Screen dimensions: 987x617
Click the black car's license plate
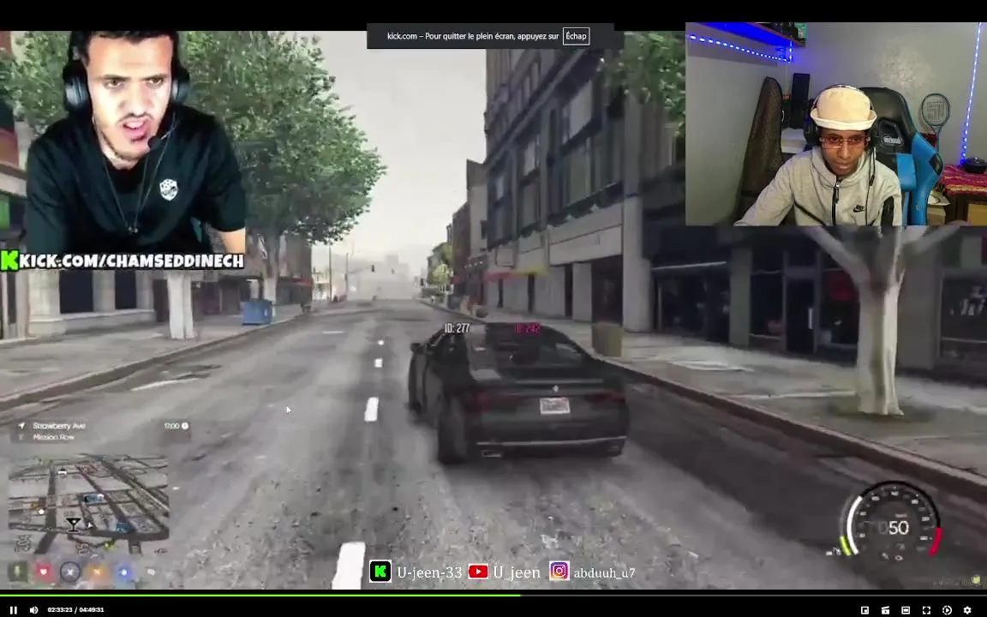554,406
